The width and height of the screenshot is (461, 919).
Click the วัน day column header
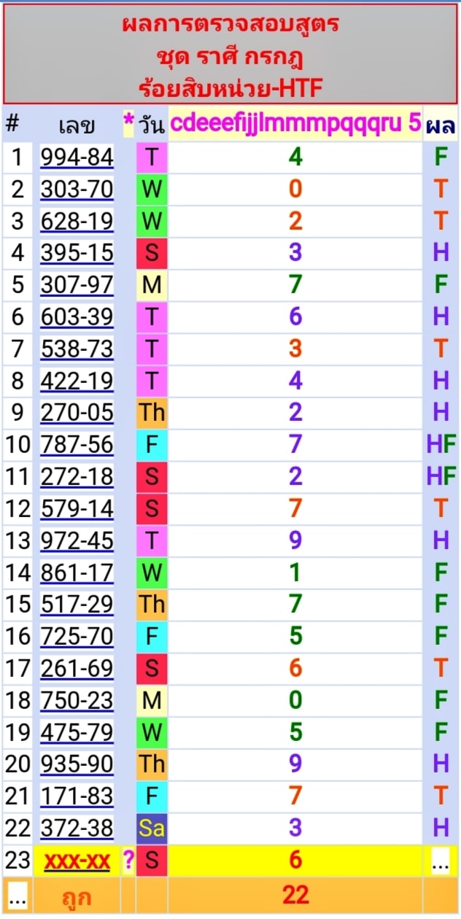click(151, 125)
